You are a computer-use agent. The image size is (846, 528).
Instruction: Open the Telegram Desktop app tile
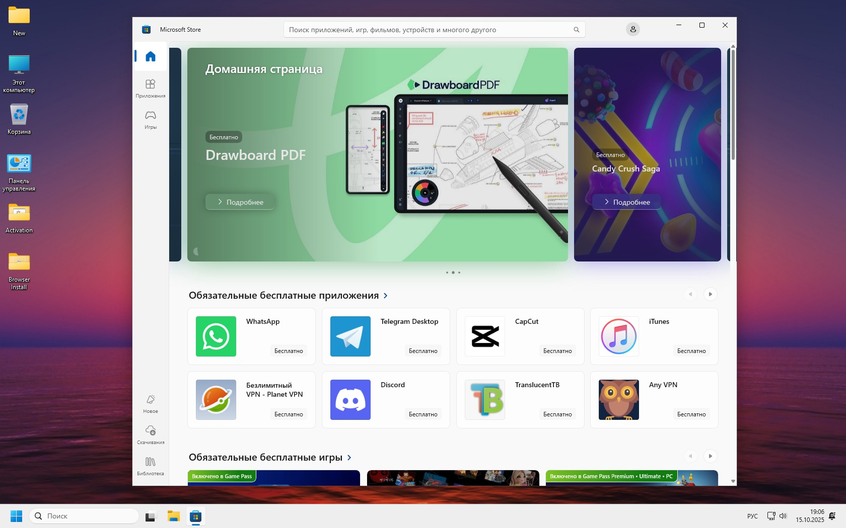click(x=386, y=336)
